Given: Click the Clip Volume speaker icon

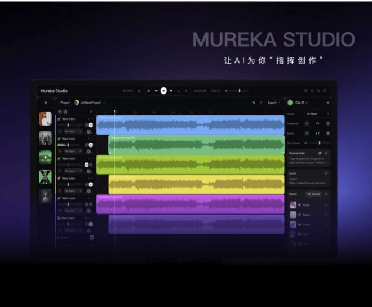Looking at the screenshot, I should click(x=306, y=143).
